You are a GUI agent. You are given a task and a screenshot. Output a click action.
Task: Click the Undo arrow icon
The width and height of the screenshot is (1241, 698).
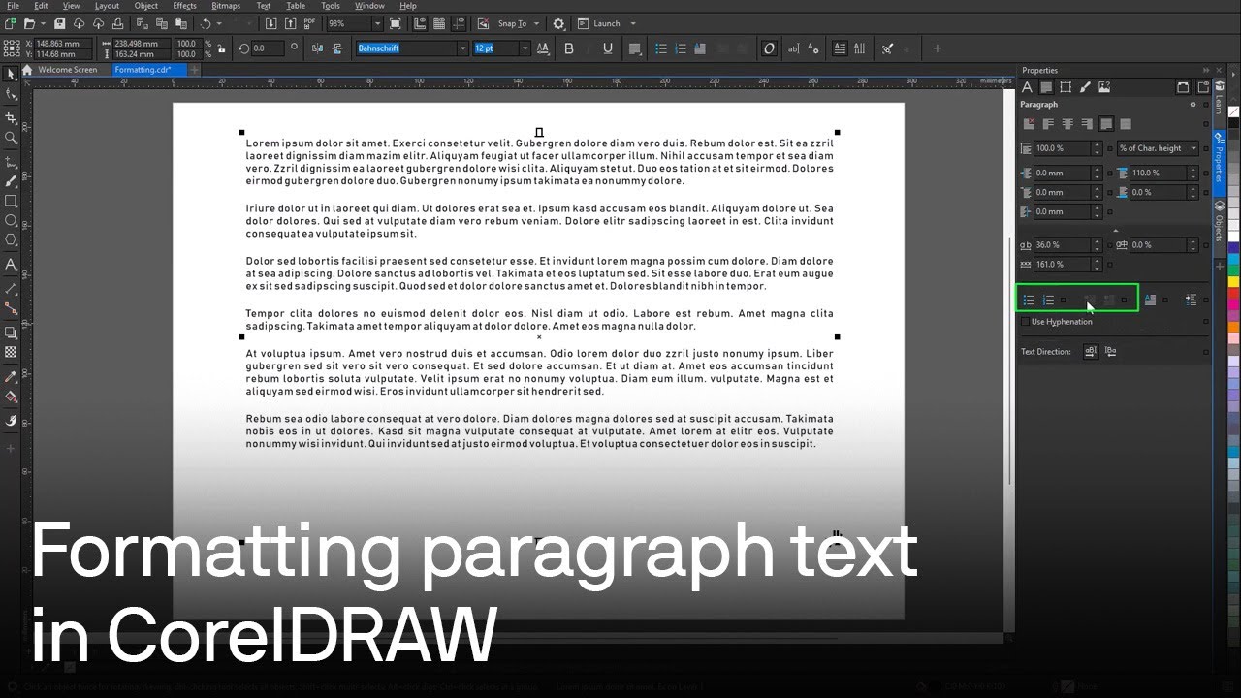click(x=206, y=23)
